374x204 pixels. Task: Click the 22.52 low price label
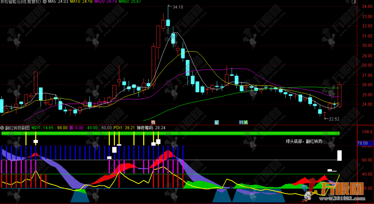[x=334, y=119]
